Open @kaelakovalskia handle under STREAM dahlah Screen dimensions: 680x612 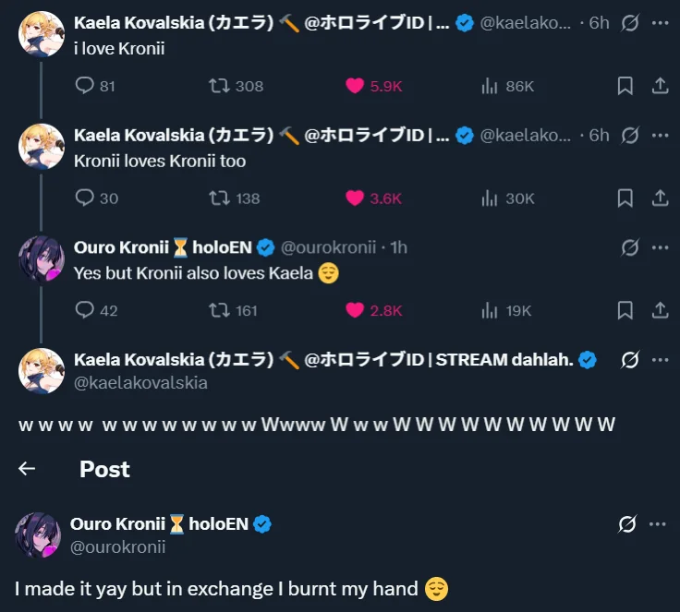pyautogui.click(x=140, y=382)
